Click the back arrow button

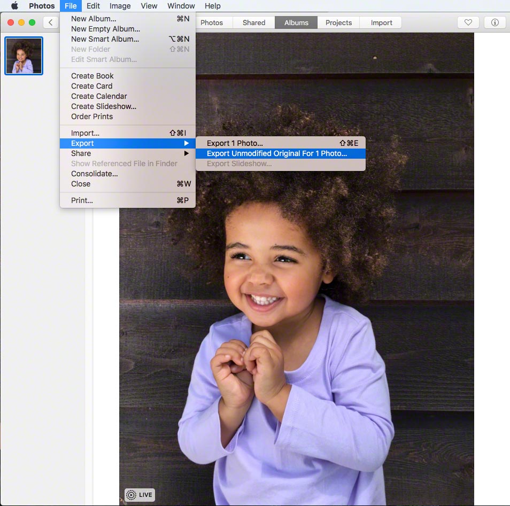(50, 22)
